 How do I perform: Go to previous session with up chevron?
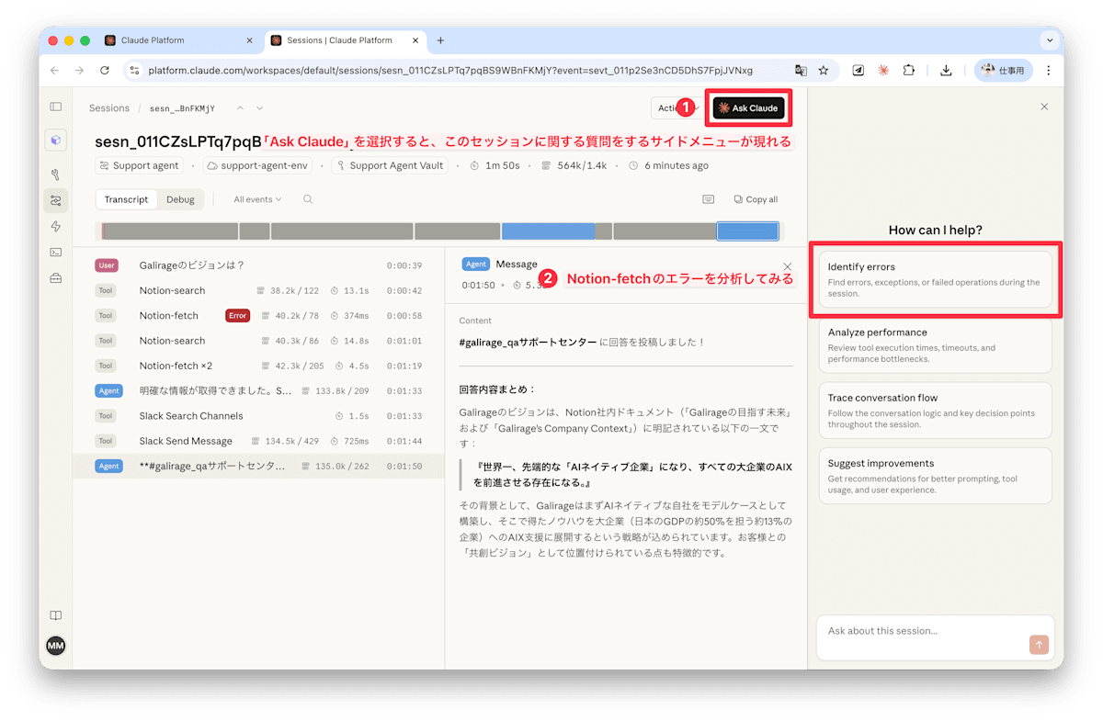(x=240, y=108)
